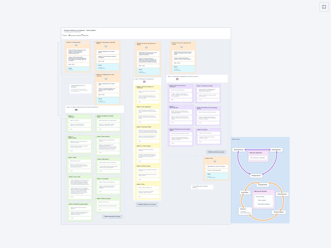This screenshot has height=248, width=331.
Task: Click group icon under Etape 1 heading
Action: (x=76, y=110)
